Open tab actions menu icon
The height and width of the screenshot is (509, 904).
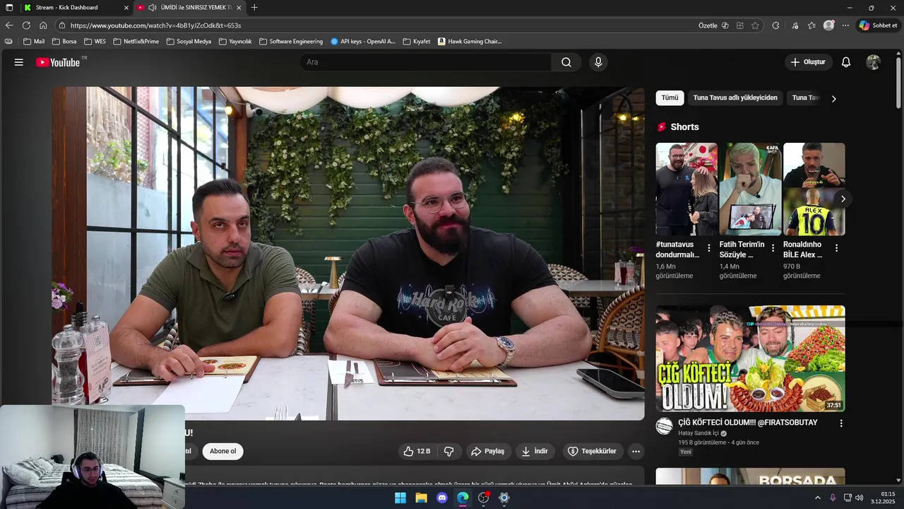tap(9, 8)
